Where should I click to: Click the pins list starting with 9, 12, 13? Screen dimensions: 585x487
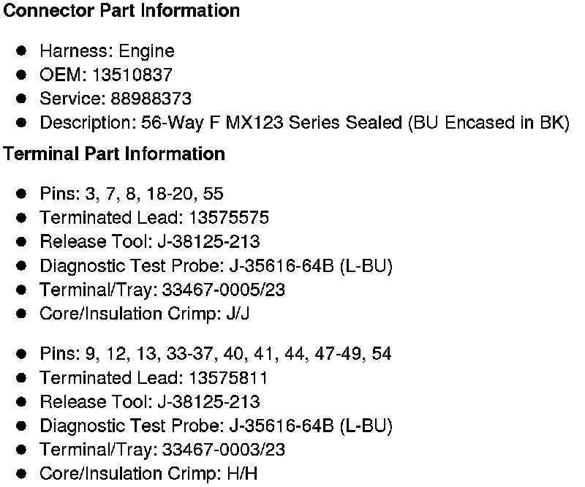point(215,354)
